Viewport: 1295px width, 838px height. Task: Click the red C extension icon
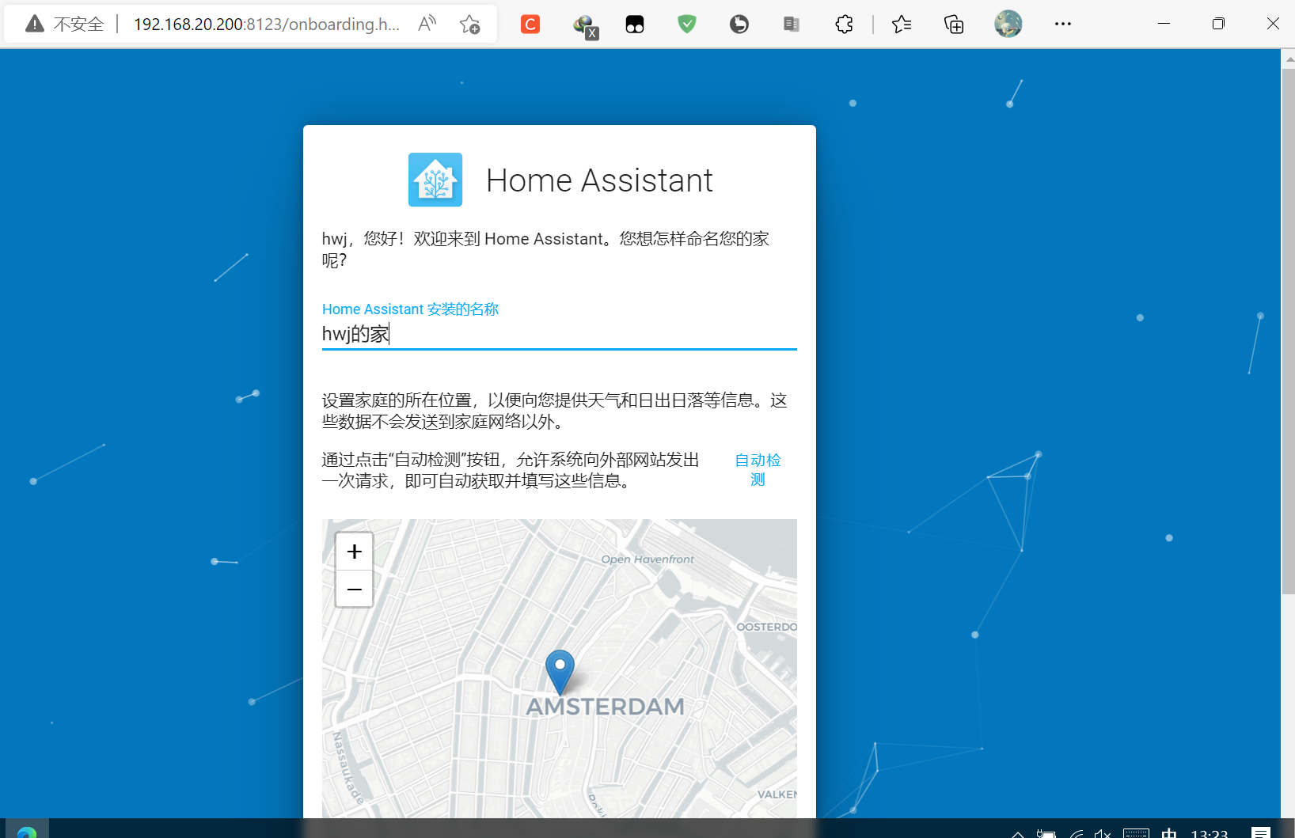(530, 25)
